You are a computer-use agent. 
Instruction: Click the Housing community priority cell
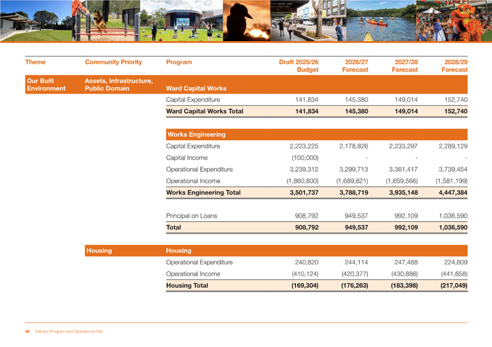99,251
